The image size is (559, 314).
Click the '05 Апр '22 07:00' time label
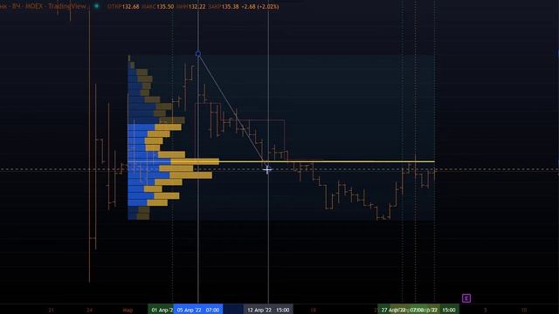(198, 310)
